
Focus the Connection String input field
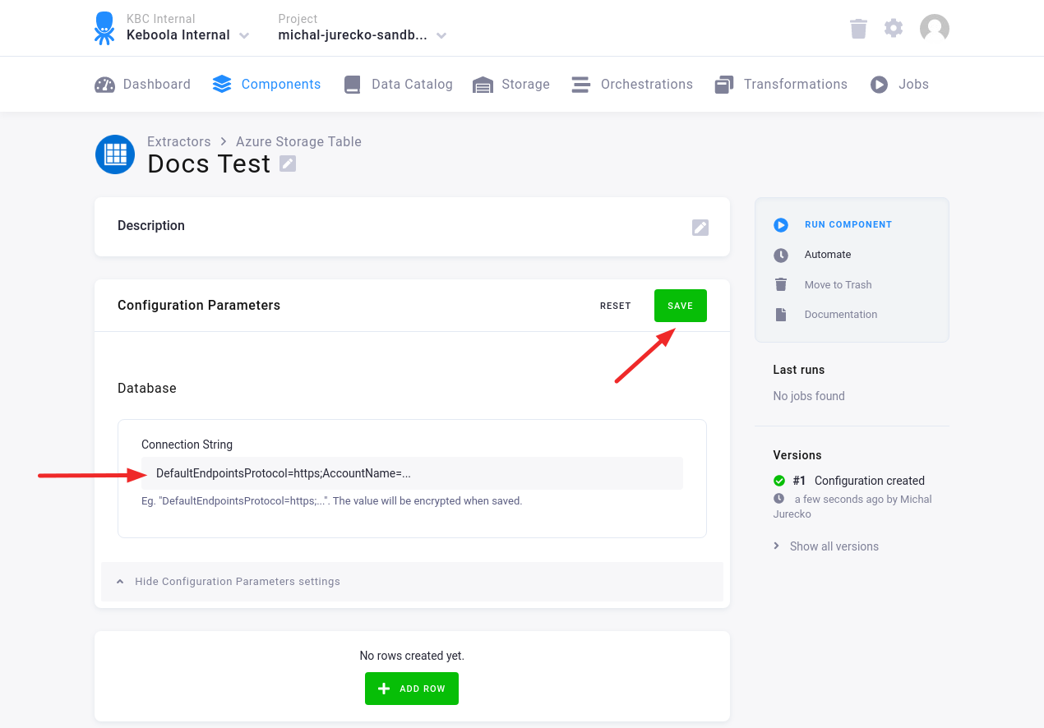412,473
